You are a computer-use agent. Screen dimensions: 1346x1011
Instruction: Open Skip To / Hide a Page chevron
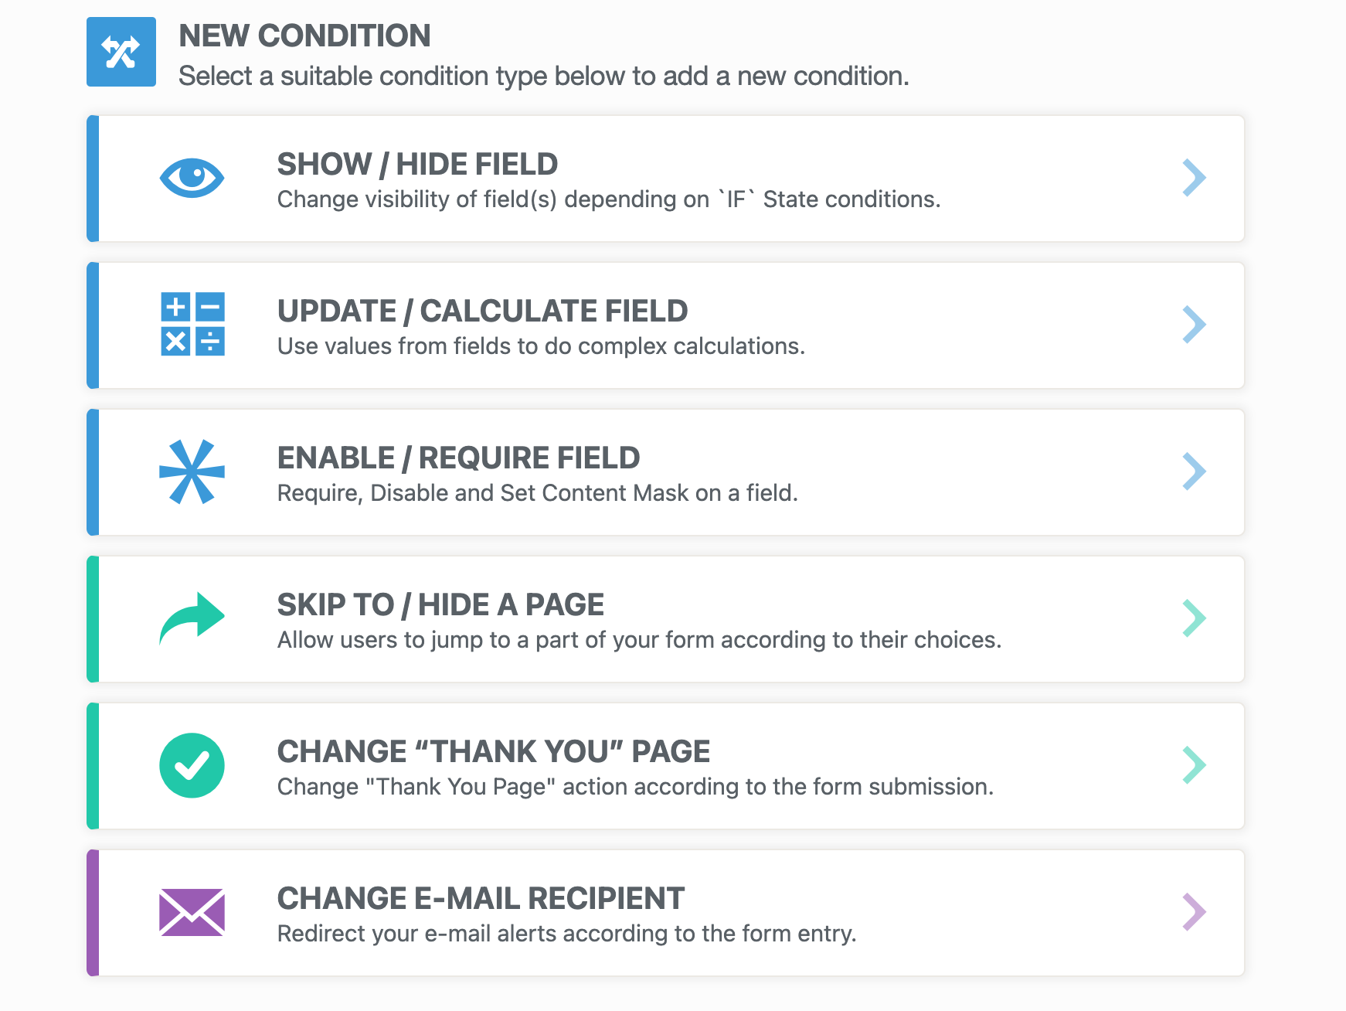1194,618
